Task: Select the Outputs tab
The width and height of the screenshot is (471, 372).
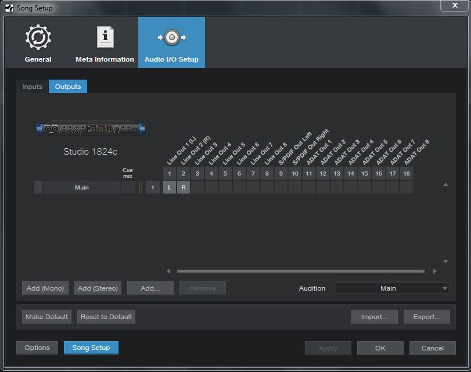Action: click(x=67, y=87)
